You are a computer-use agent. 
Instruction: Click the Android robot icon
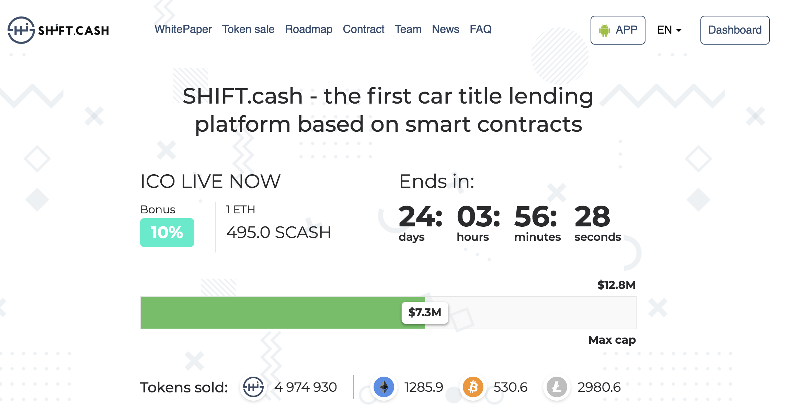(x=604, y=30)
